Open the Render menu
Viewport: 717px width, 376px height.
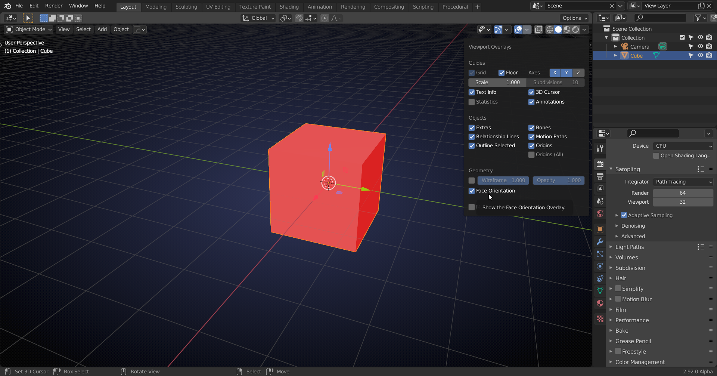[54, 6]
